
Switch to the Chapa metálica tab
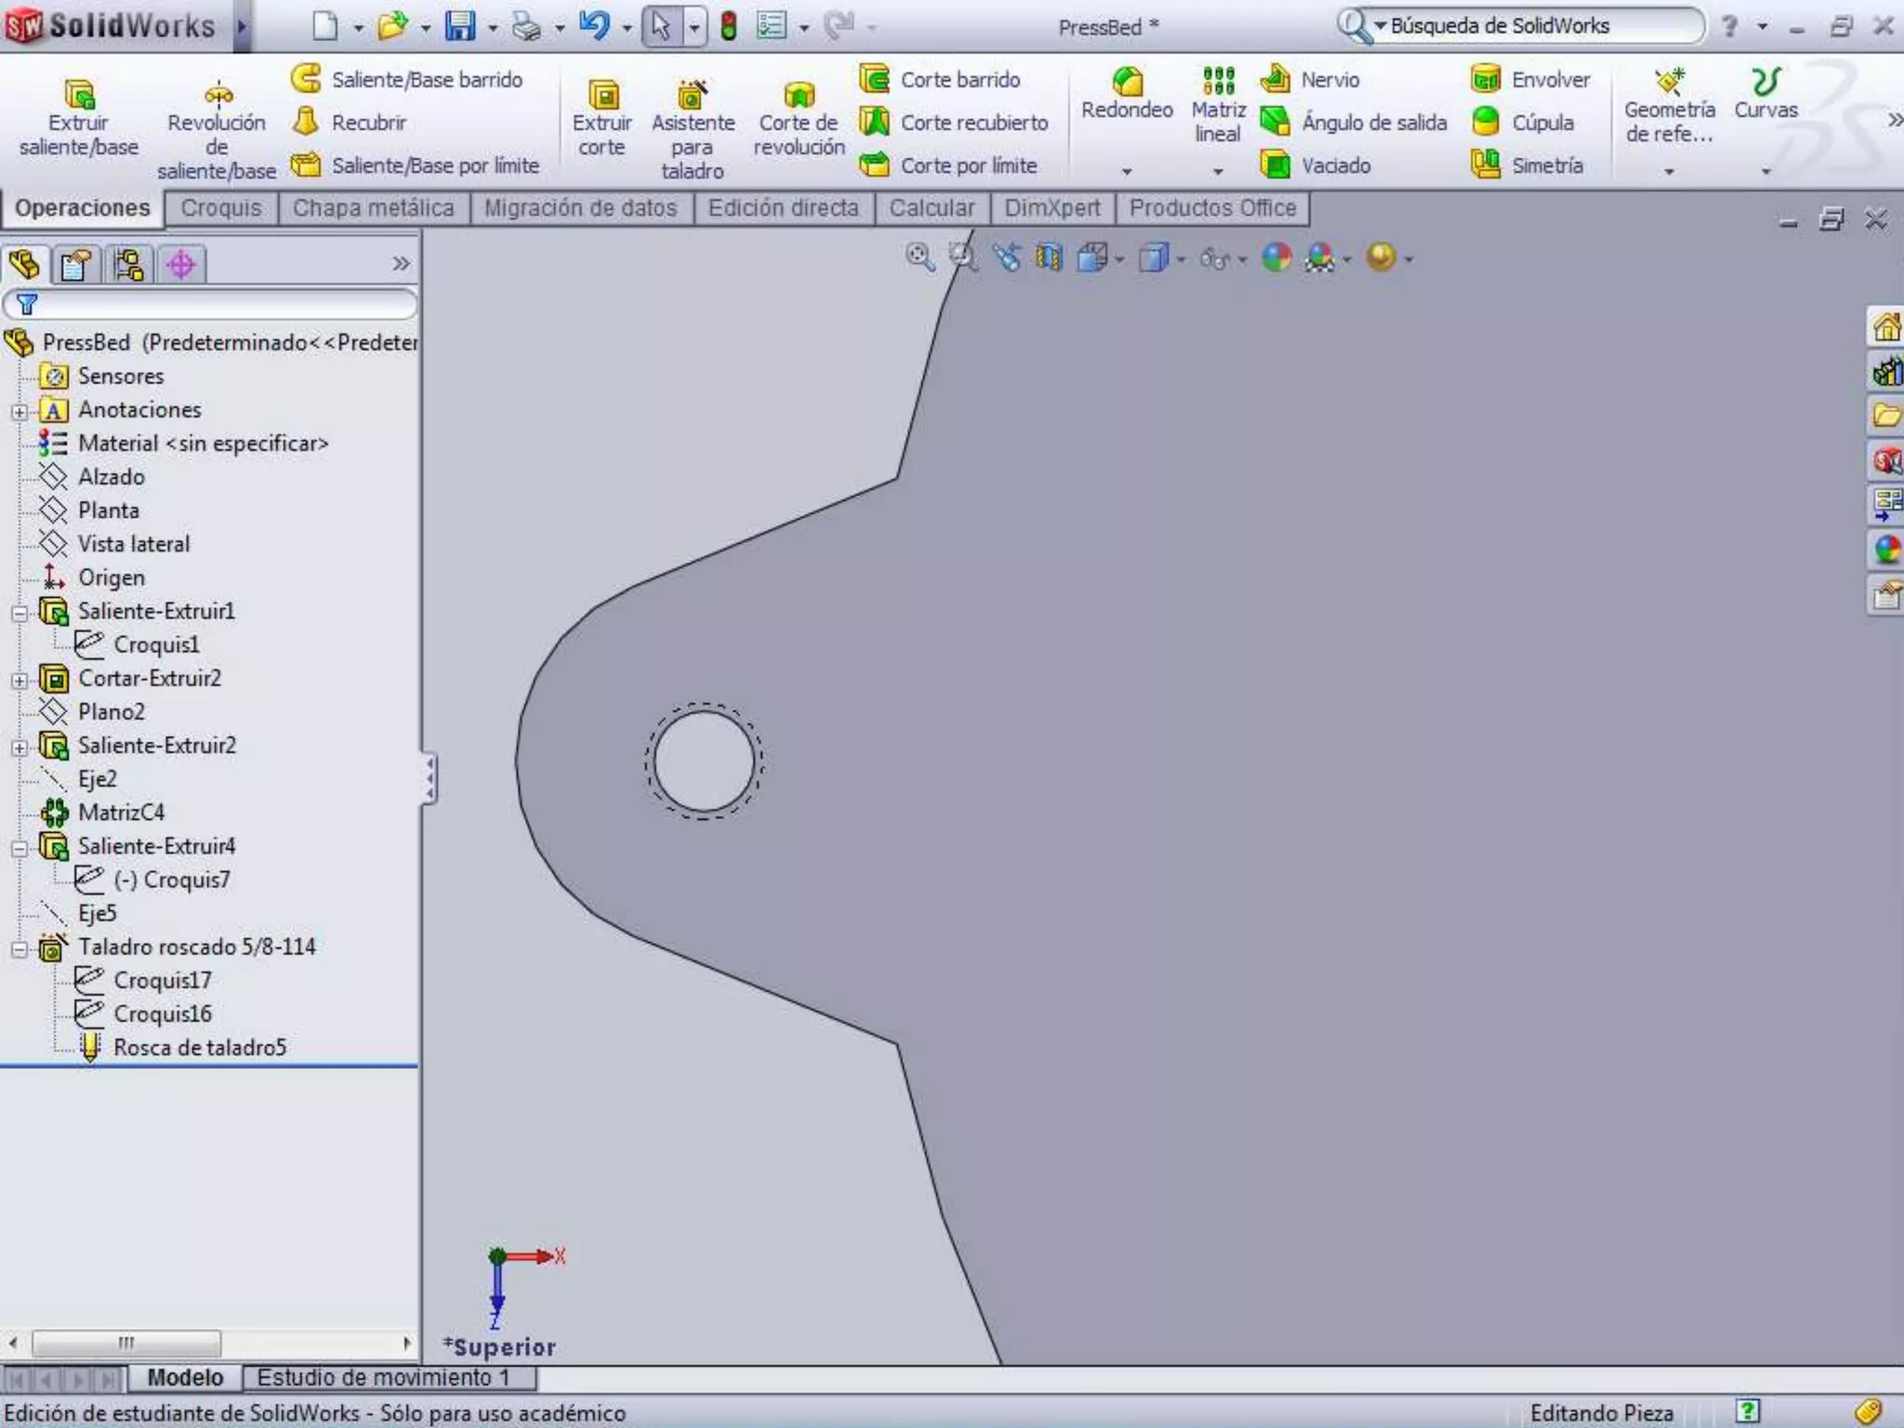click(x=373, y=208)
